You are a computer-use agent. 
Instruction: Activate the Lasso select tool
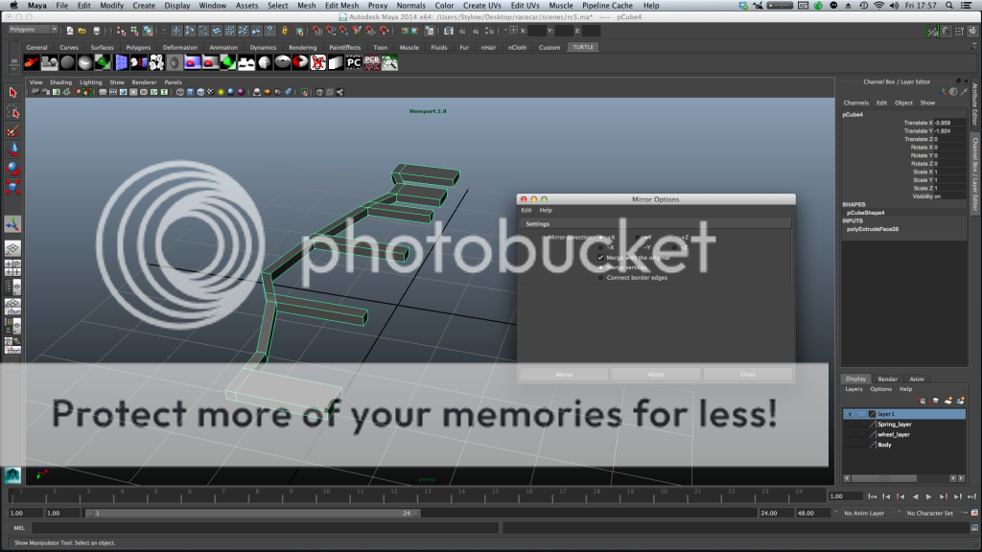coord(13,112)
